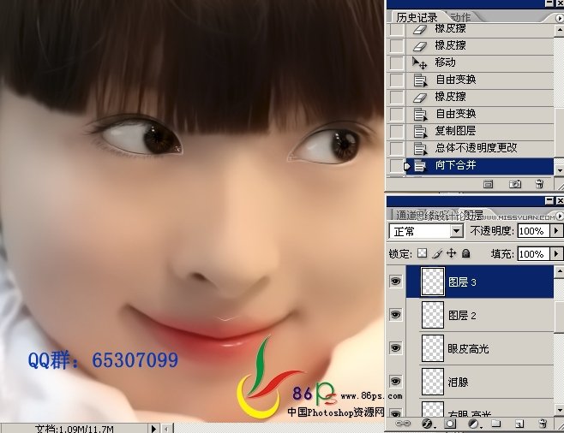564x433 pixels.
Task: Click the trash icon in the History panel
Action: tap(539, 184)
